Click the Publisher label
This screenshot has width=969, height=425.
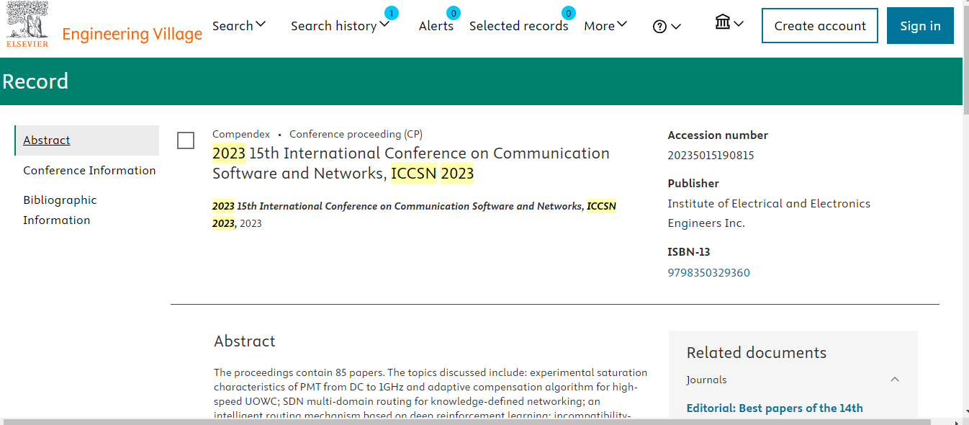click(x=693, y=183)
